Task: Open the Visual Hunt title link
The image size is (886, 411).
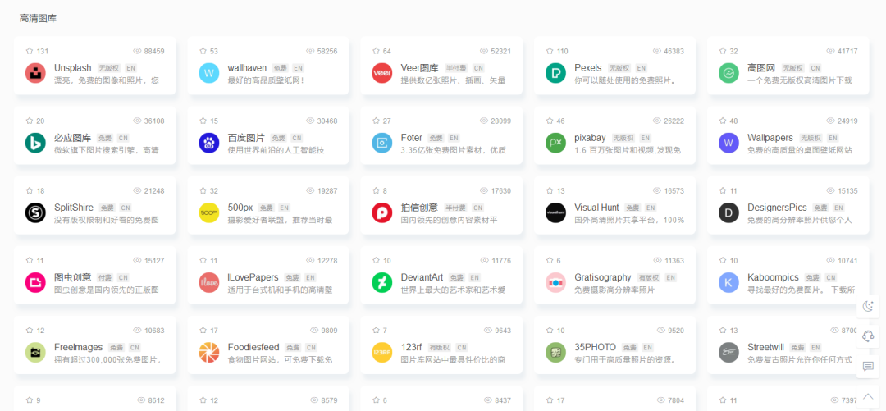Action: pyautogui.click(x=596, y=208)
